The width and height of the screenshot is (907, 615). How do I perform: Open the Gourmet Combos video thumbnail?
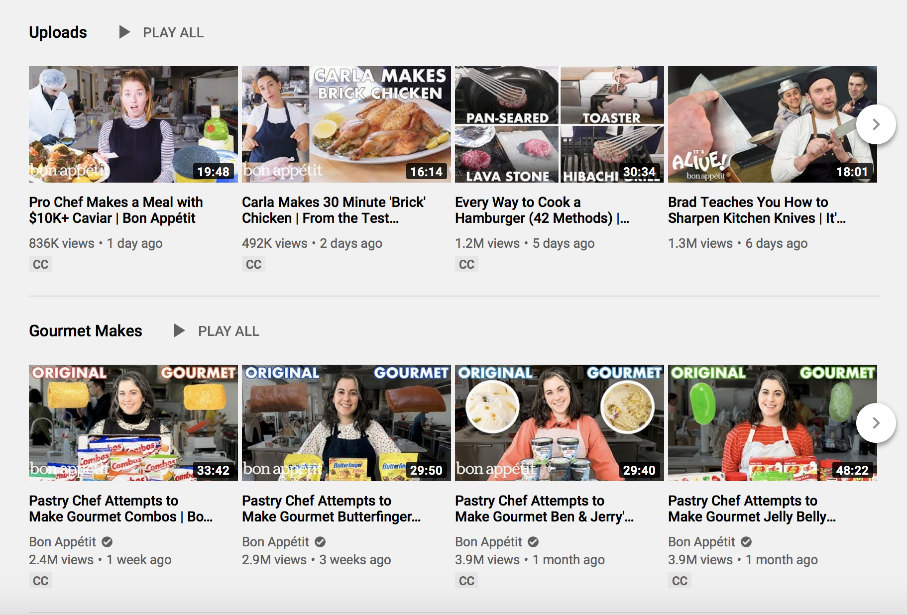point(133,423)
